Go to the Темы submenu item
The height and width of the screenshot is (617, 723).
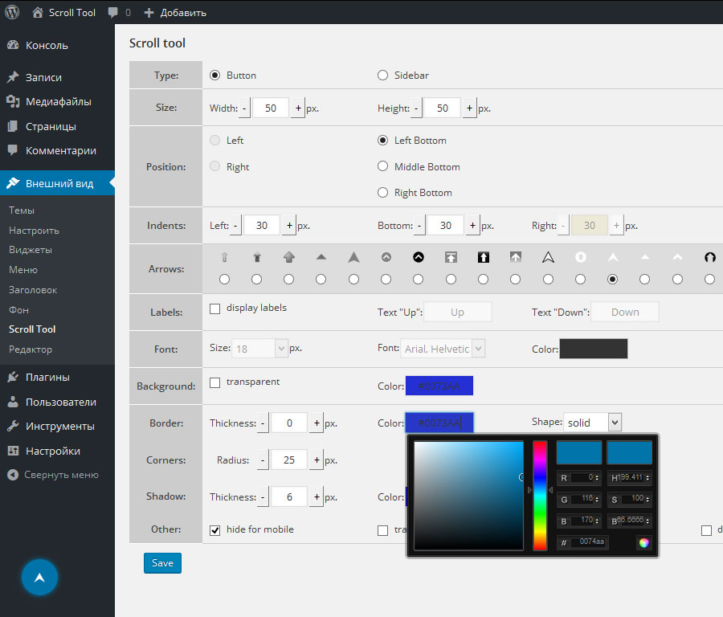point(22,210)
